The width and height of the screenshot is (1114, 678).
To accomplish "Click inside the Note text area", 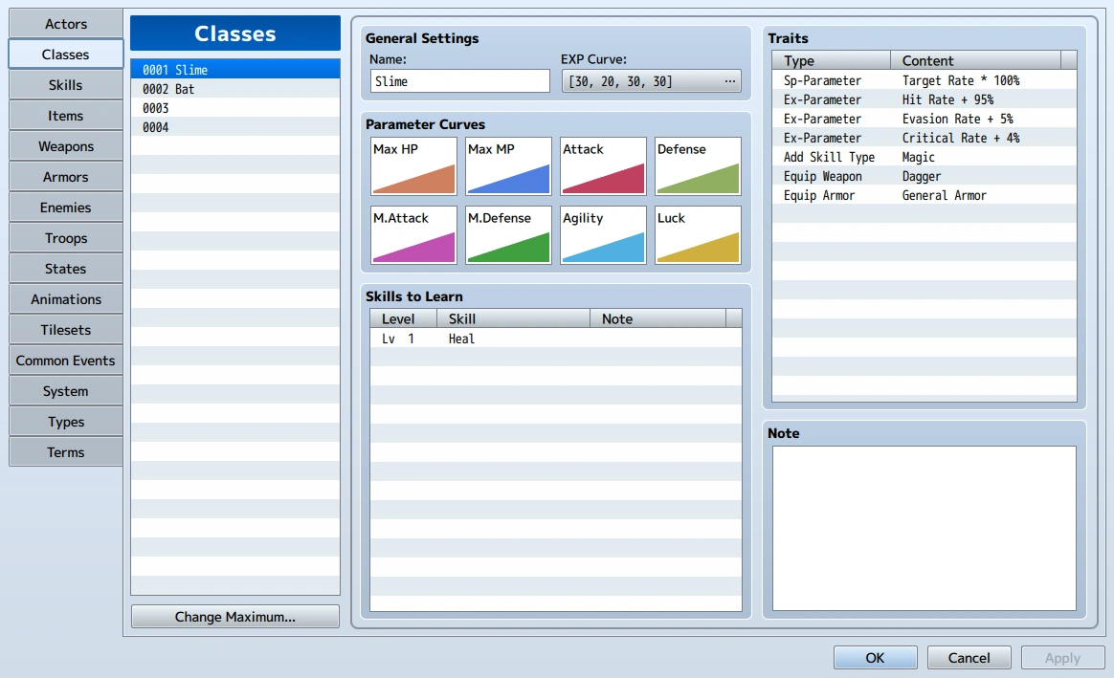I will tap(925, 528).
